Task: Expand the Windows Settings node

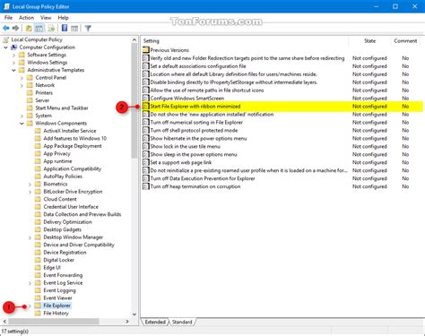Action: click(13, 63)
